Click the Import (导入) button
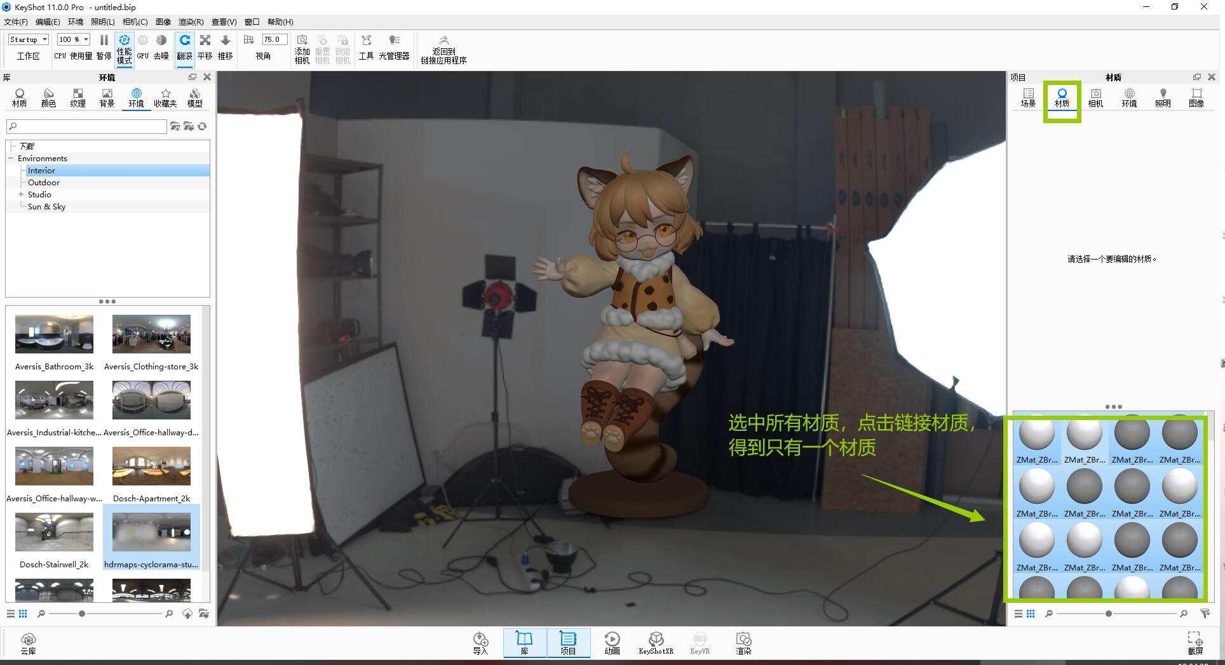The width and height of the screenshot is (1225, 665). pos(480,643)
